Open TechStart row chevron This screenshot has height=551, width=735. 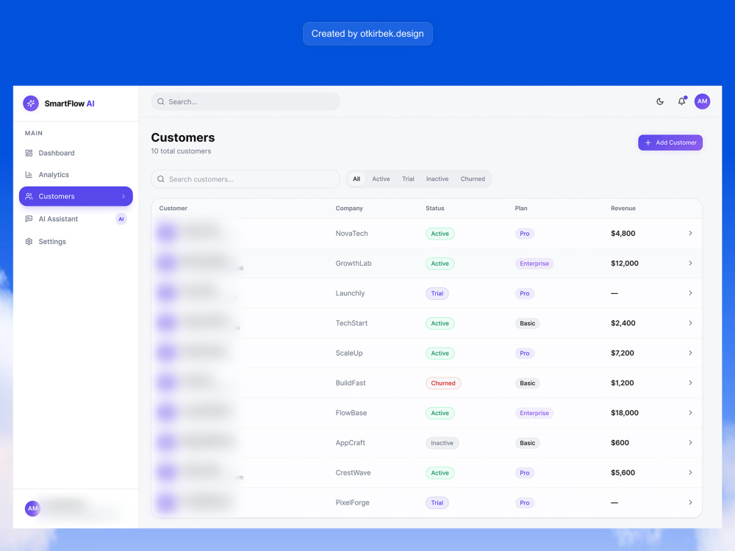690,323
